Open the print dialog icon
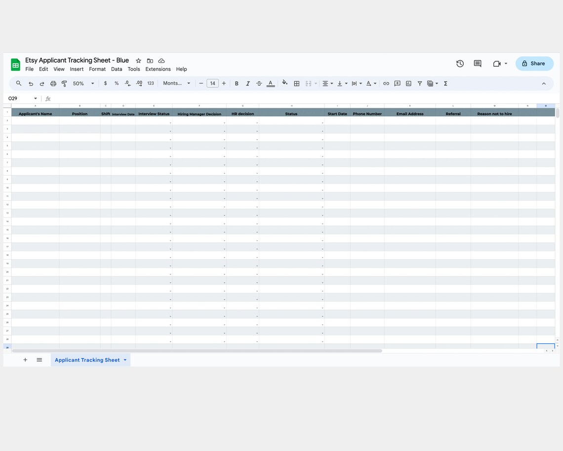 pyautogui.click(x=53, y=83)
